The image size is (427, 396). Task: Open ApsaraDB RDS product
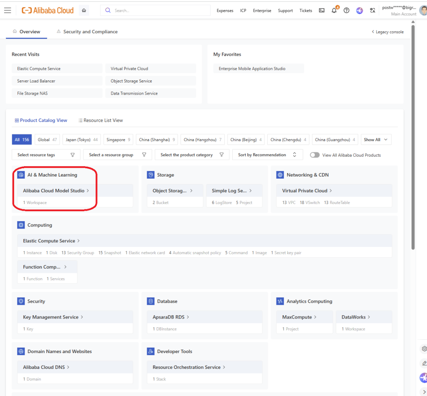pyautogui.click(x=171, y=317)
